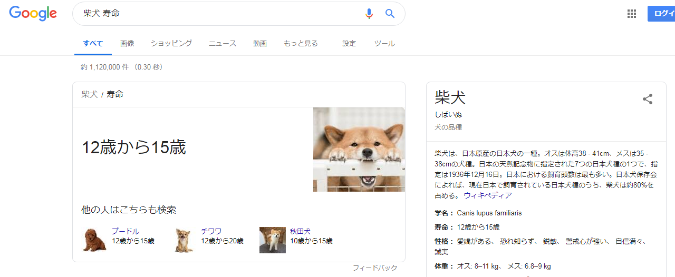Click the 性格 label in panel

[x=444, y=242]
